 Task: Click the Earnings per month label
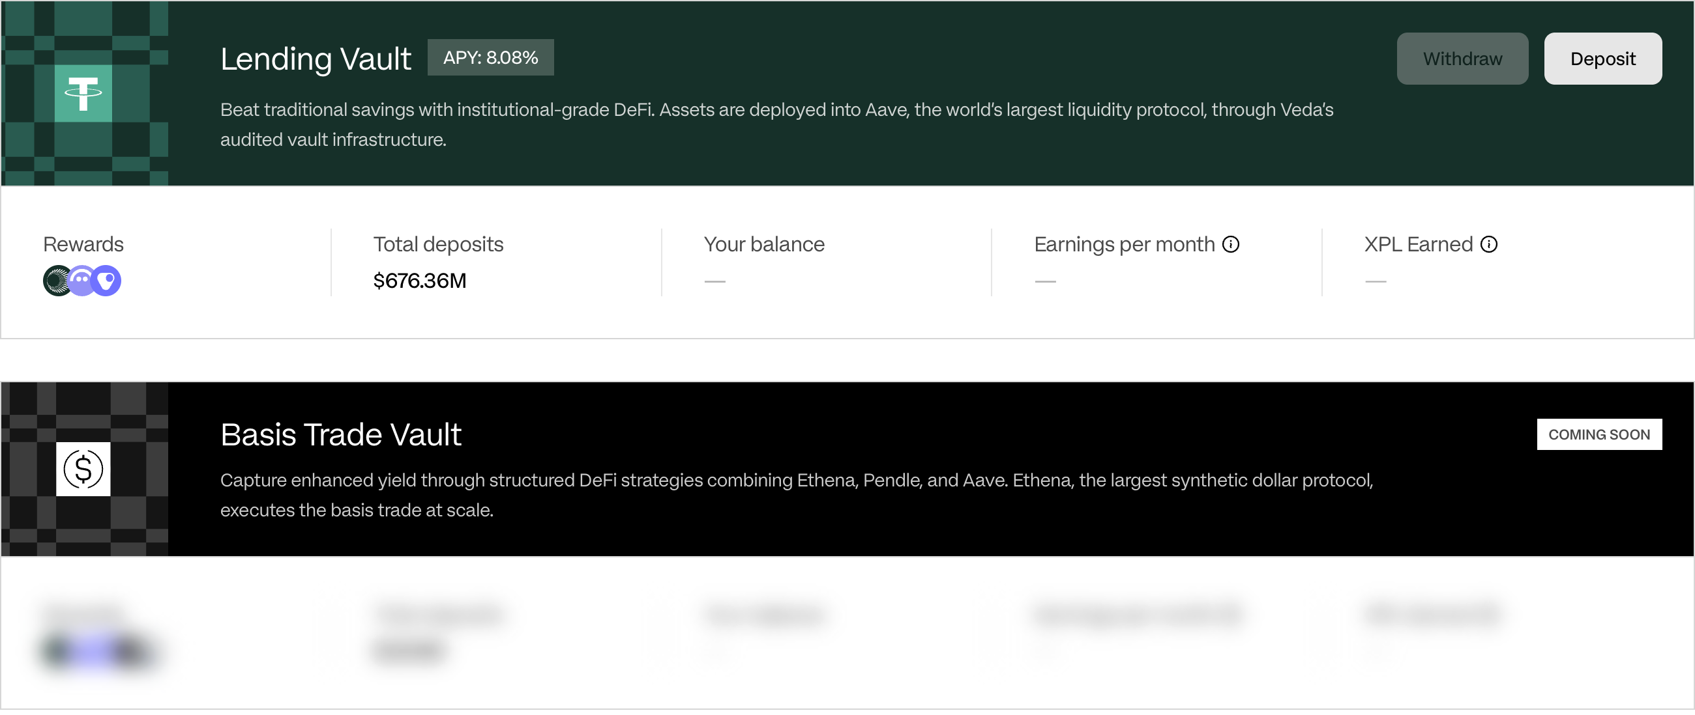point(1124,244)
